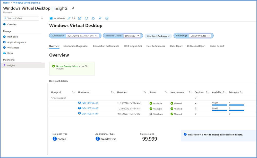
Task: Sort by Available column
Action: (x=225, y=92)
